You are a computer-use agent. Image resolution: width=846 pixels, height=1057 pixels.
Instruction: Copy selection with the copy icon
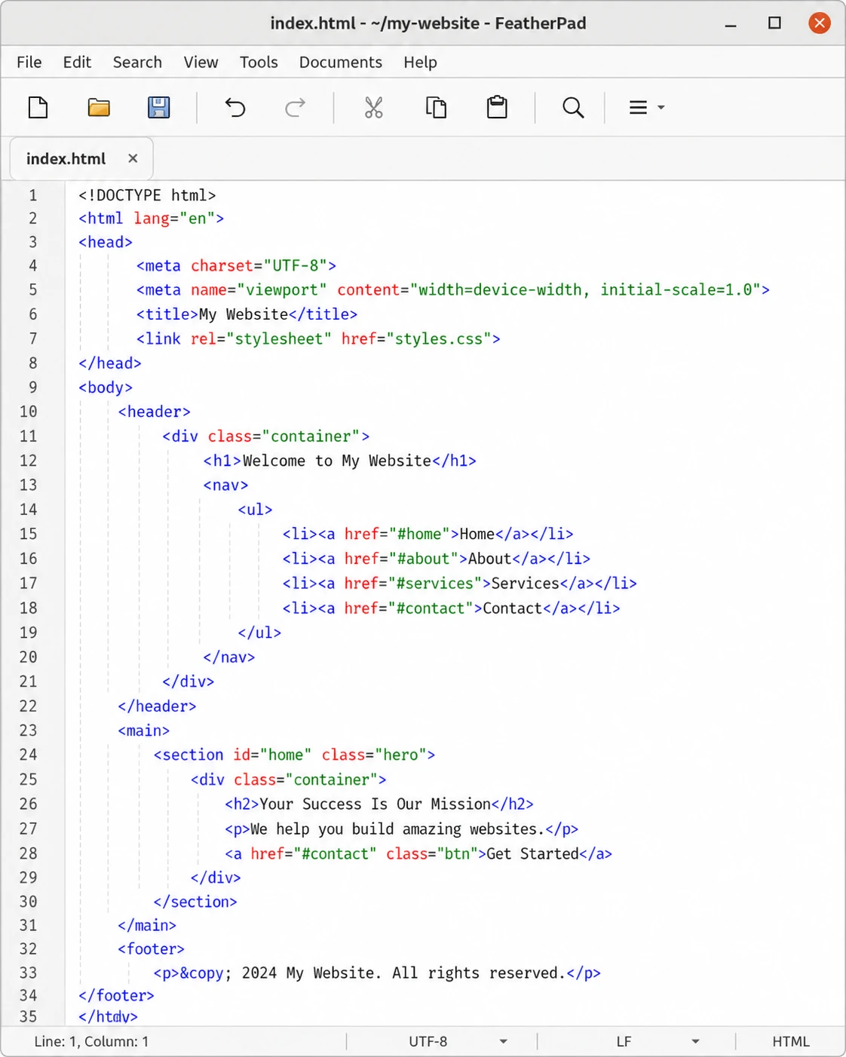(436, 108)
